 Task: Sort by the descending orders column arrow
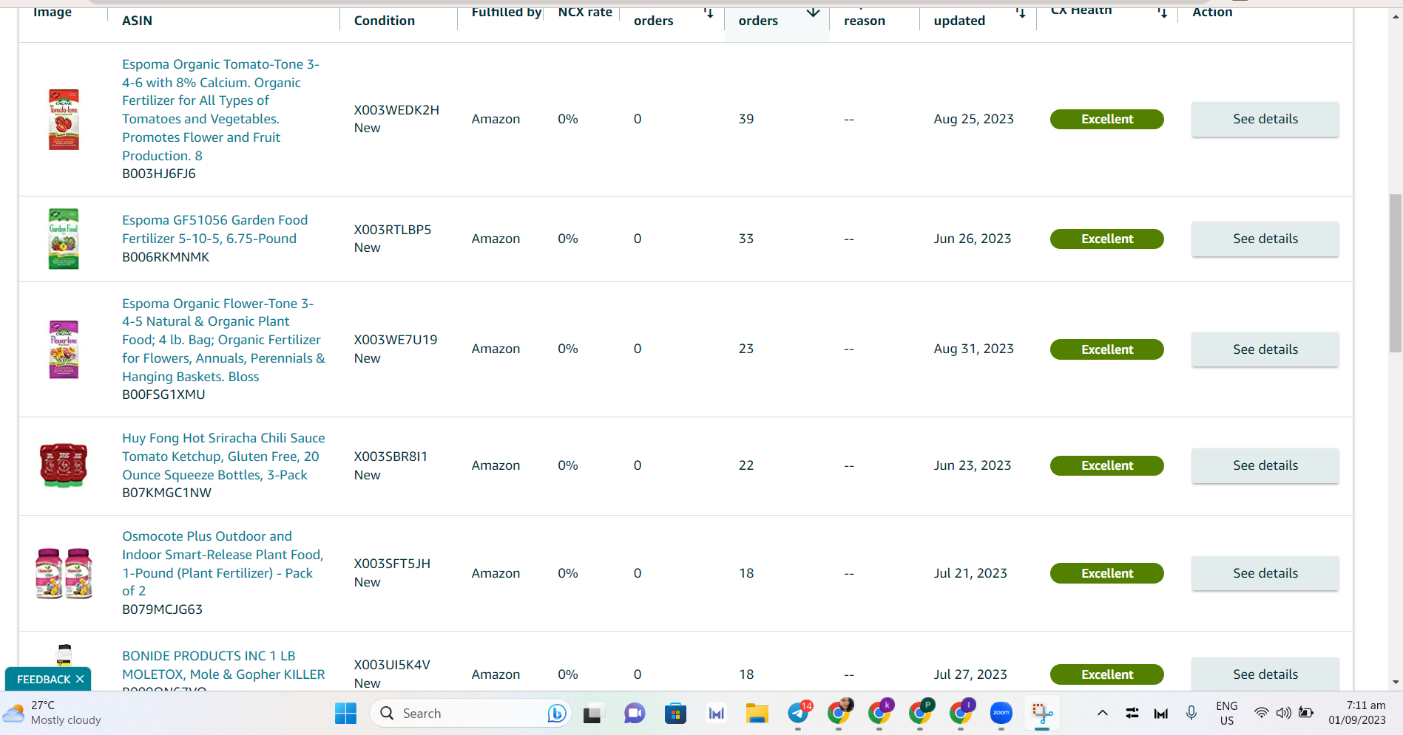click(813, 13)
